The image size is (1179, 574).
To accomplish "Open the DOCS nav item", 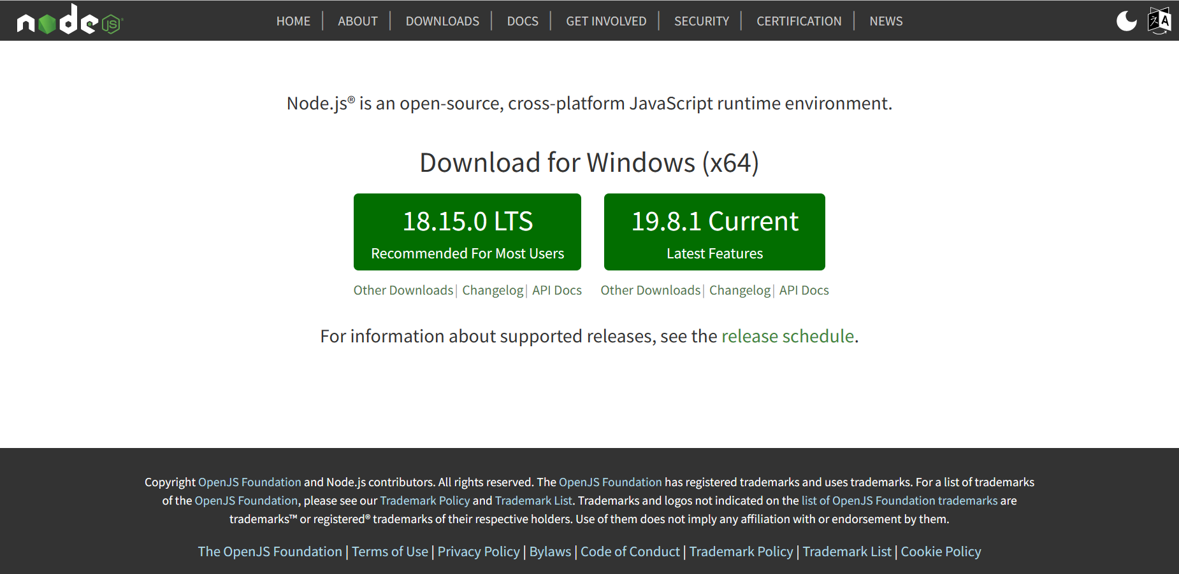I will point(523,21).
